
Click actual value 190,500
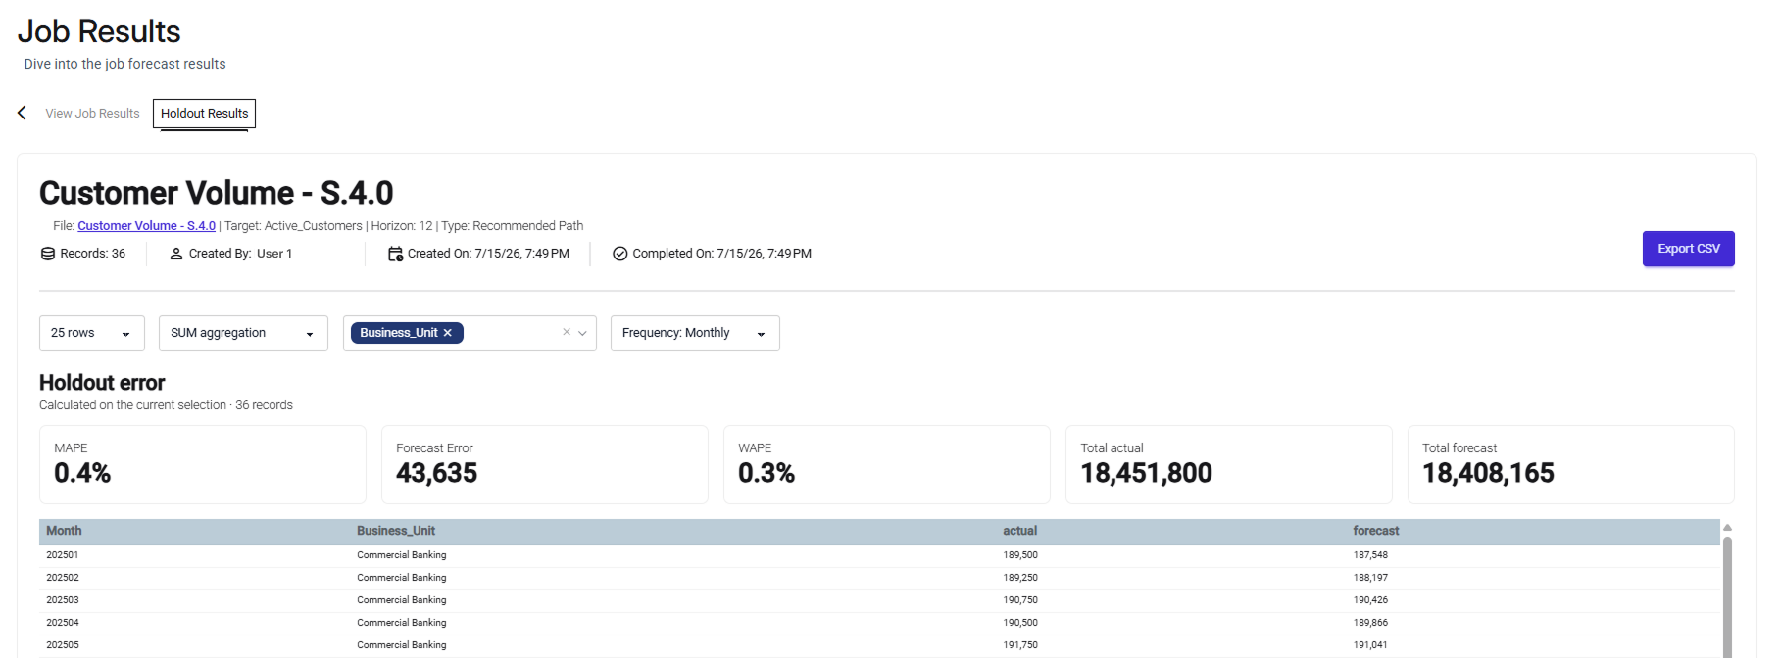pyautogui.click(x=1020, y=623)
